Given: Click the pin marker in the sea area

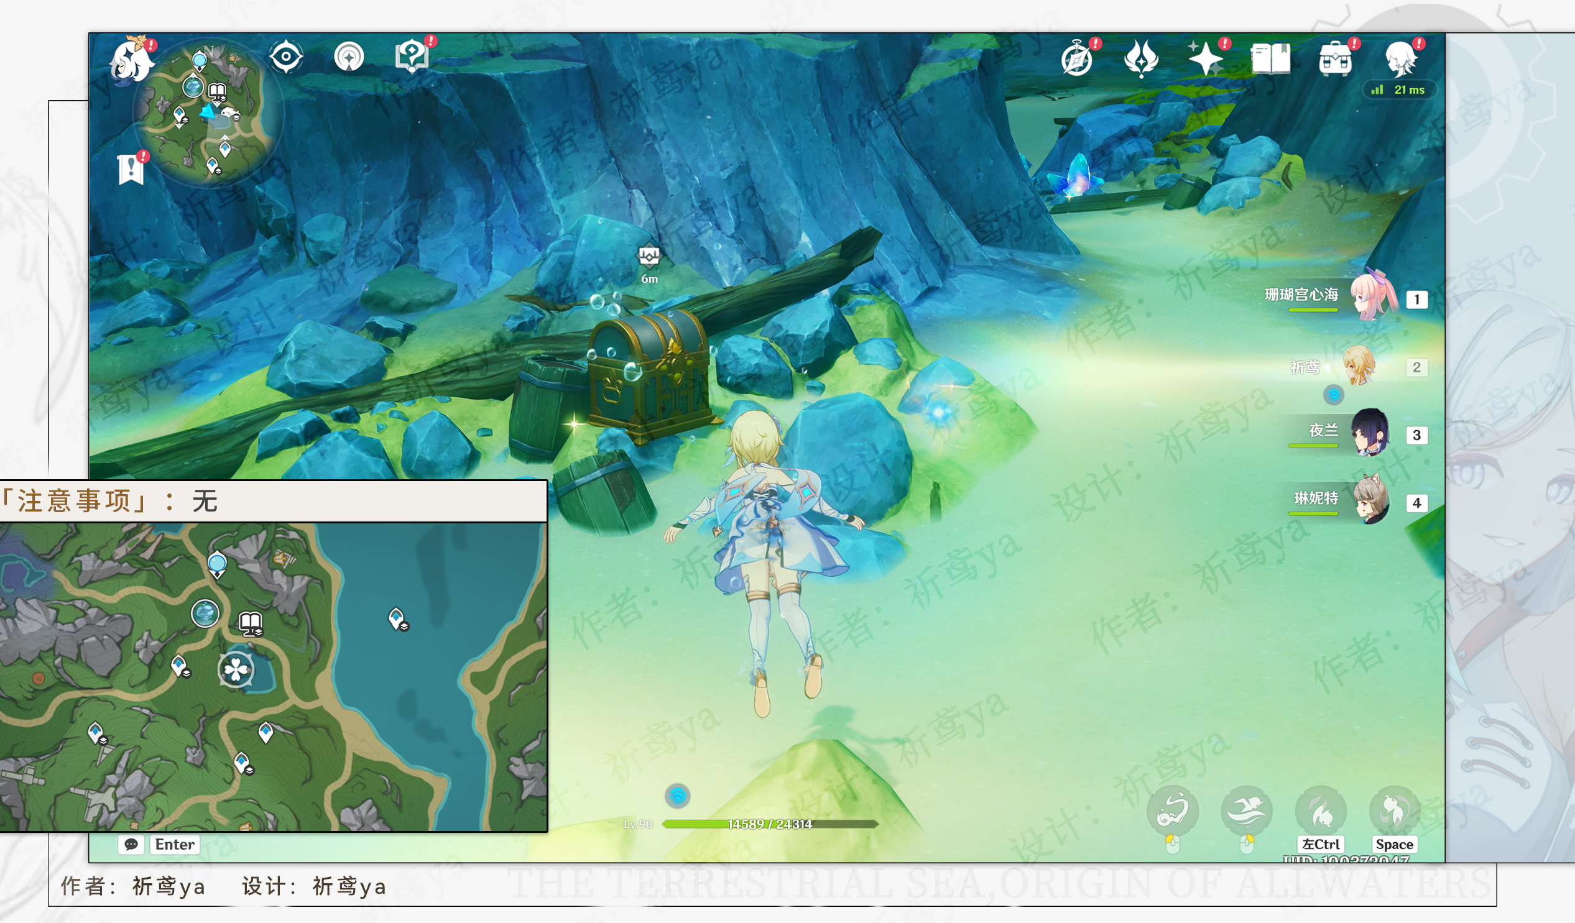Looking at the screenshot, I should (x=397, y=618).
